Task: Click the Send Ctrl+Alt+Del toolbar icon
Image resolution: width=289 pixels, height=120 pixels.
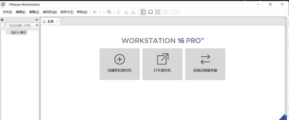Action: point(109,12)
